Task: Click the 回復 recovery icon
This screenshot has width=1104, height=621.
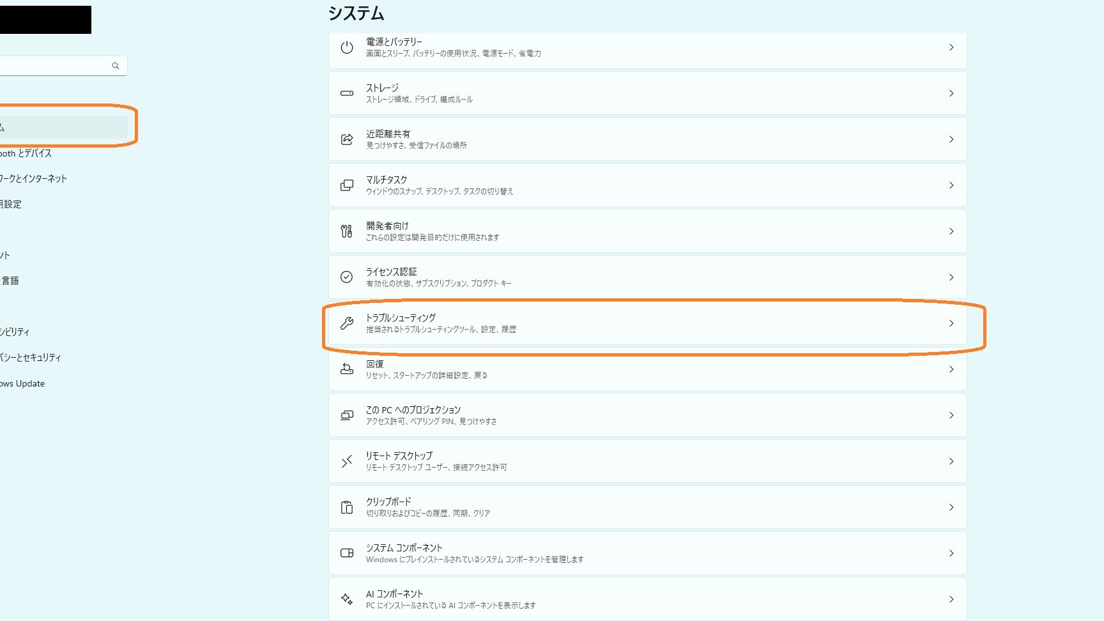Action: (x=347, y=369)
